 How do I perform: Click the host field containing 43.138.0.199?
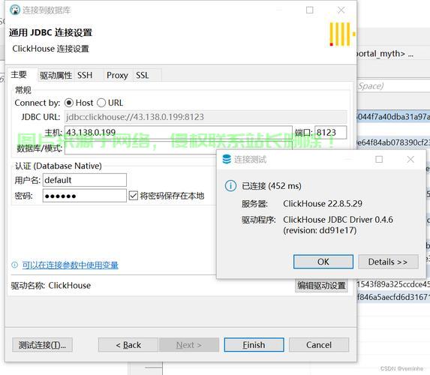point(179,133)
